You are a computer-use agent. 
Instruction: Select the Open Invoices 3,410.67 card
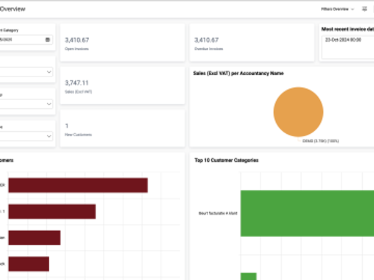click(123, 42)
